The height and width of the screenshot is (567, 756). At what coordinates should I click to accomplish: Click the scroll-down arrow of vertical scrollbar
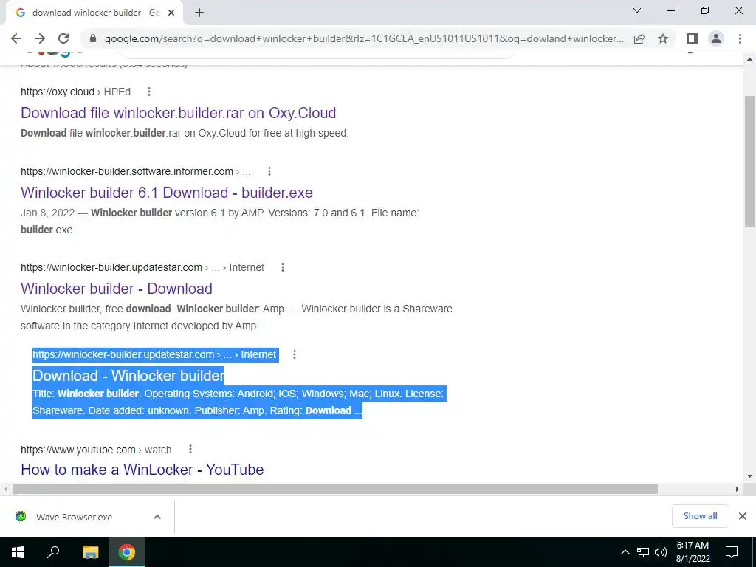750,476
